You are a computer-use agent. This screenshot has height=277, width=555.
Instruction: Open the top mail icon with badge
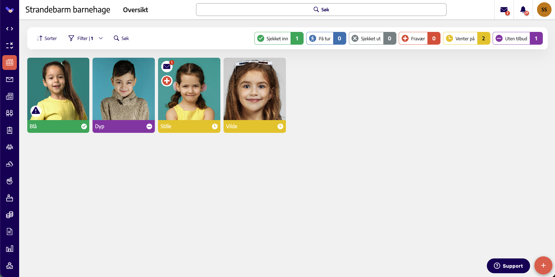click(x=504, y=10)
